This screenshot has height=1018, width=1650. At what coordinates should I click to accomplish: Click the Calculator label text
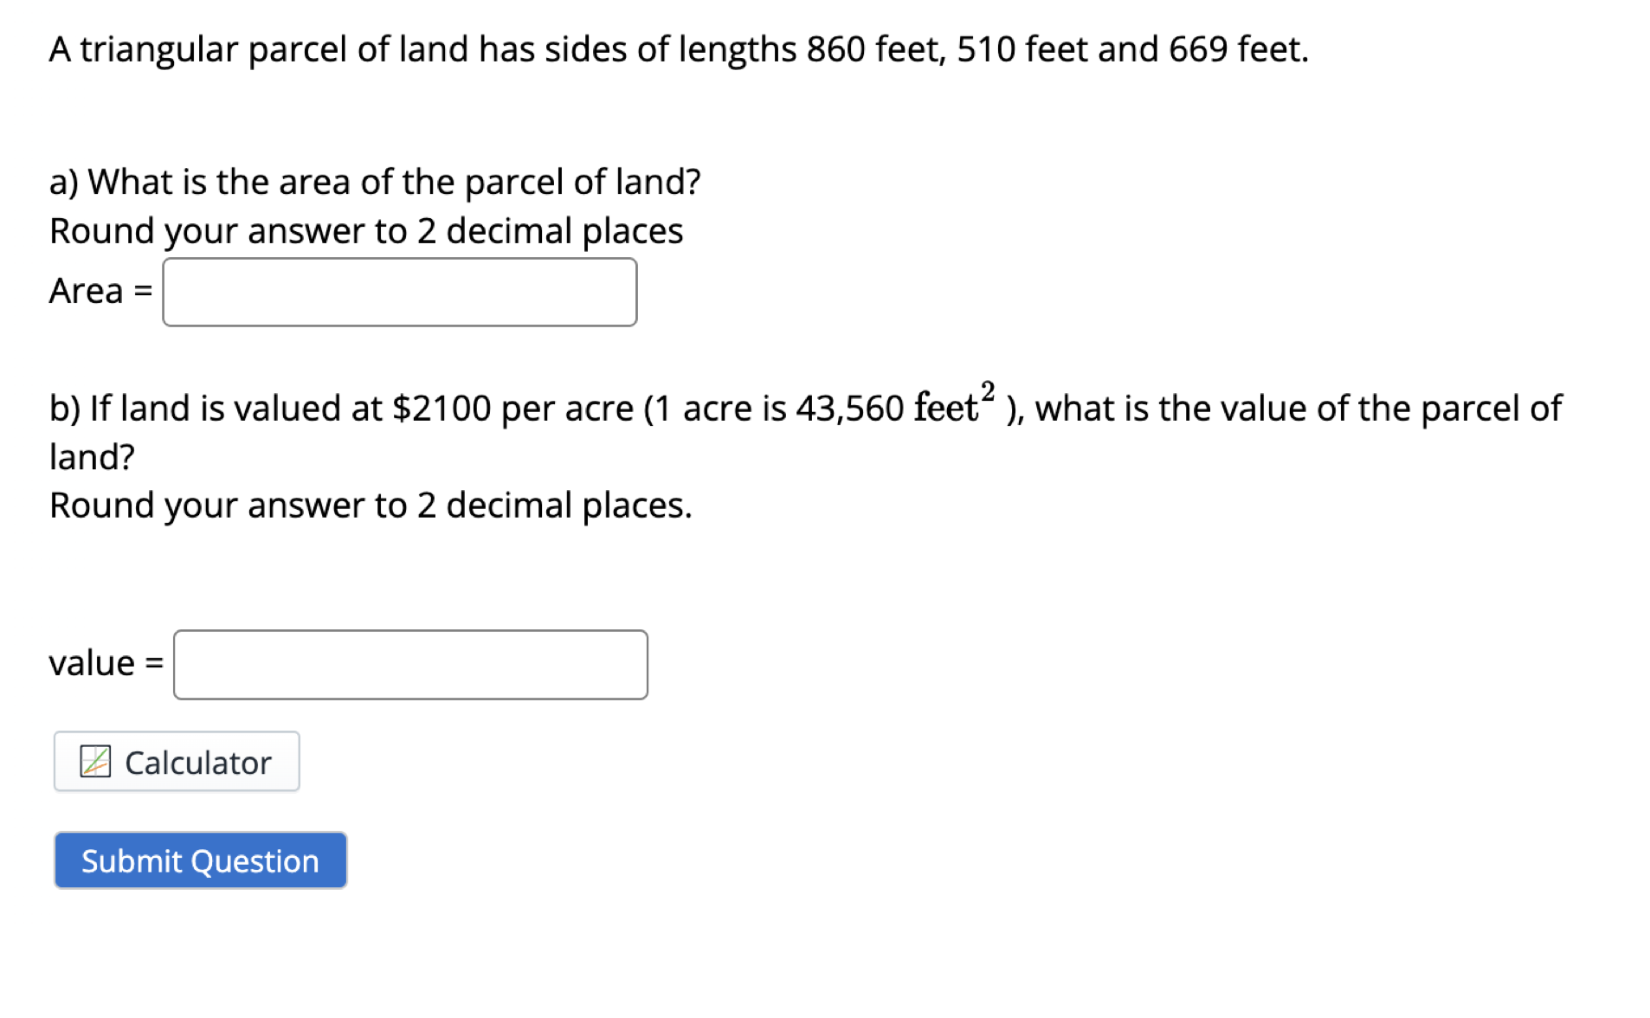[x=197, y=762]
